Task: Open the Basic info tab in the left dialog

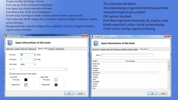Action: 9,49
